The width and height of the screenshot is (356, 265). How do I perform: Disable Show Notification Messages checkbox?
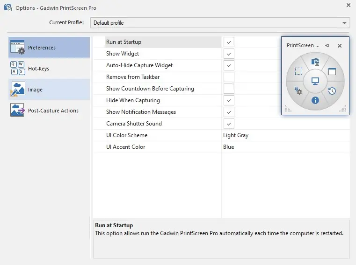(229, 112)
